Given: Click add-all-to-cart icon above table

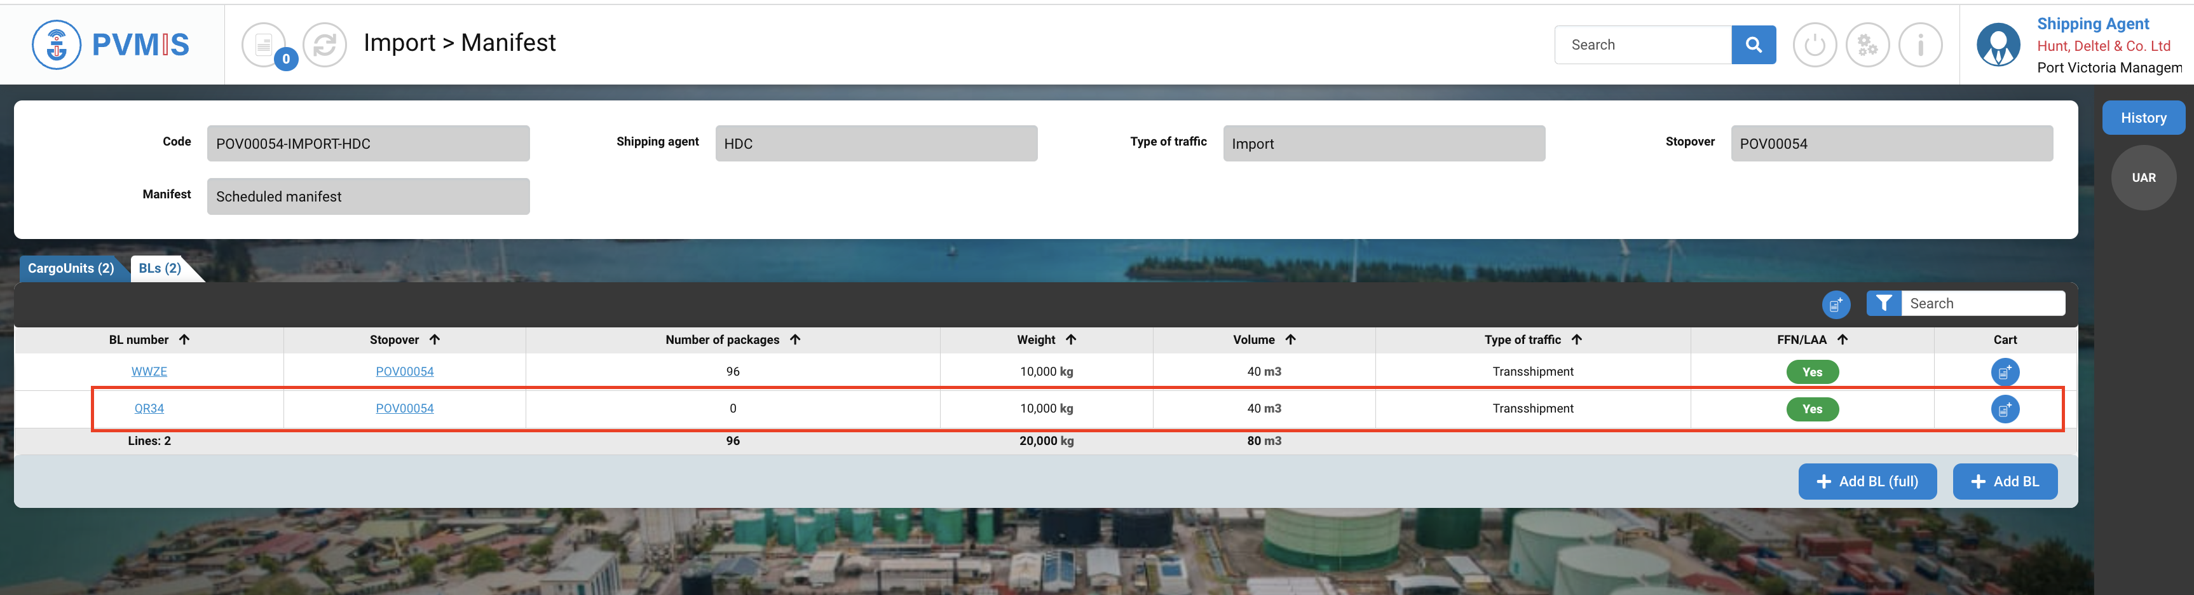Looking at the screenshot, I should [x=1836, y=304].
